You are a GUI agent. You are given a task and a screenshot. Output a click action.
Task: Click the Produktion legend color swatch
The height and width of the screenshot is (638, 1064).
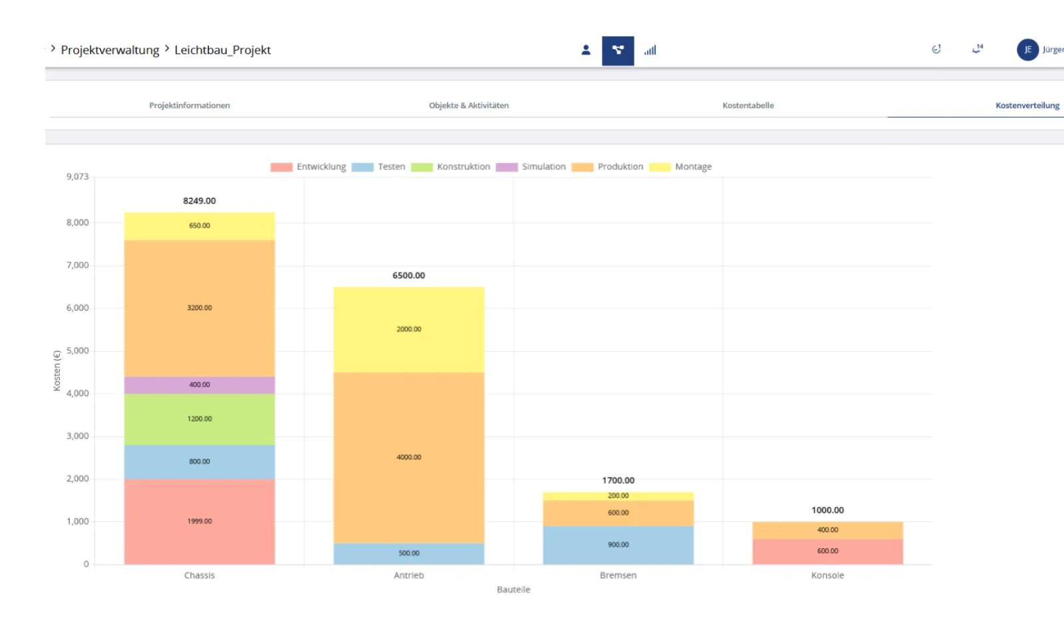(583, 167)
